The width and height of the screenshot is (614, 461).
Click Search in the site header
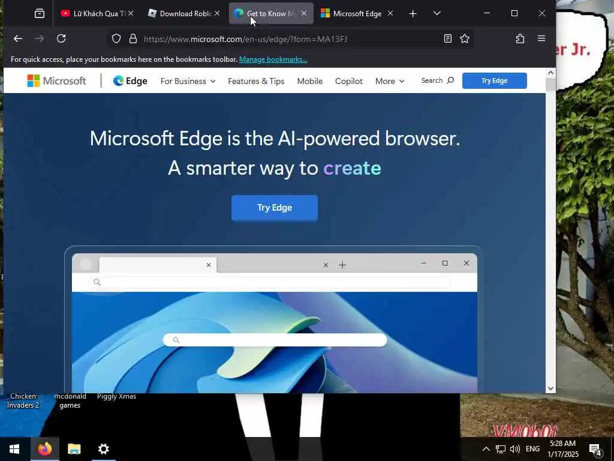[437, 80]
